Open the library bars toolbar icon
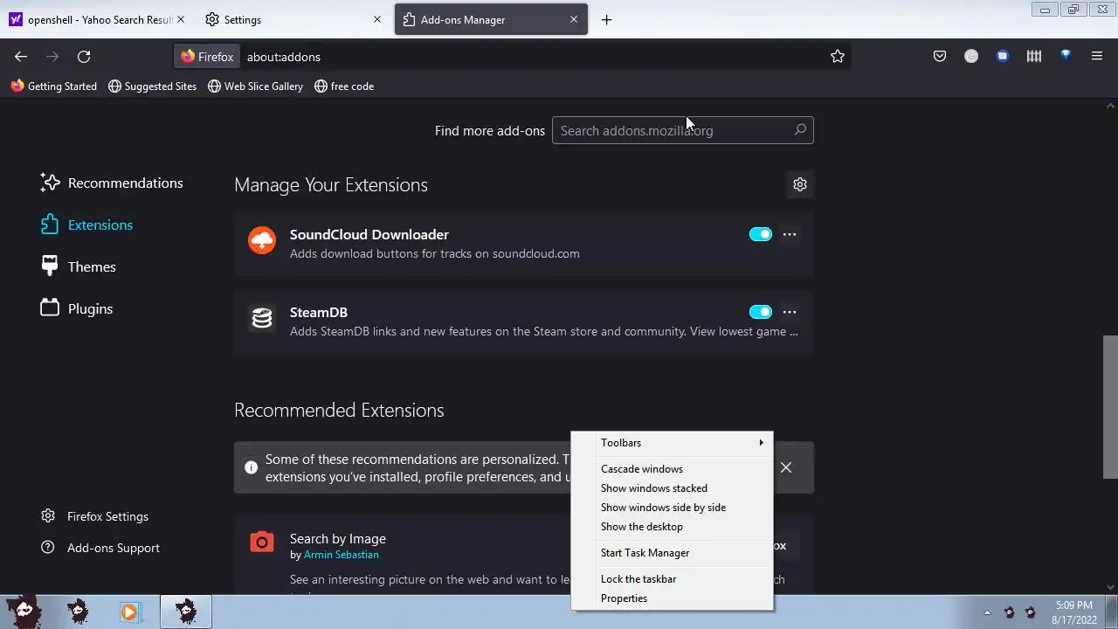The width and height of the screenshot is (1118, 629). pyautogui.click(x=1034, y=56)
